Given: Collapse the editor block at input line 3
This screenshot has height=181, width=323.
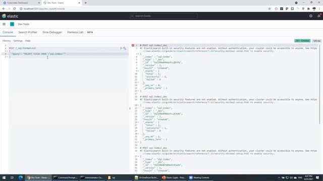Looking at the screenshot, I should click(x=8, y=51).
